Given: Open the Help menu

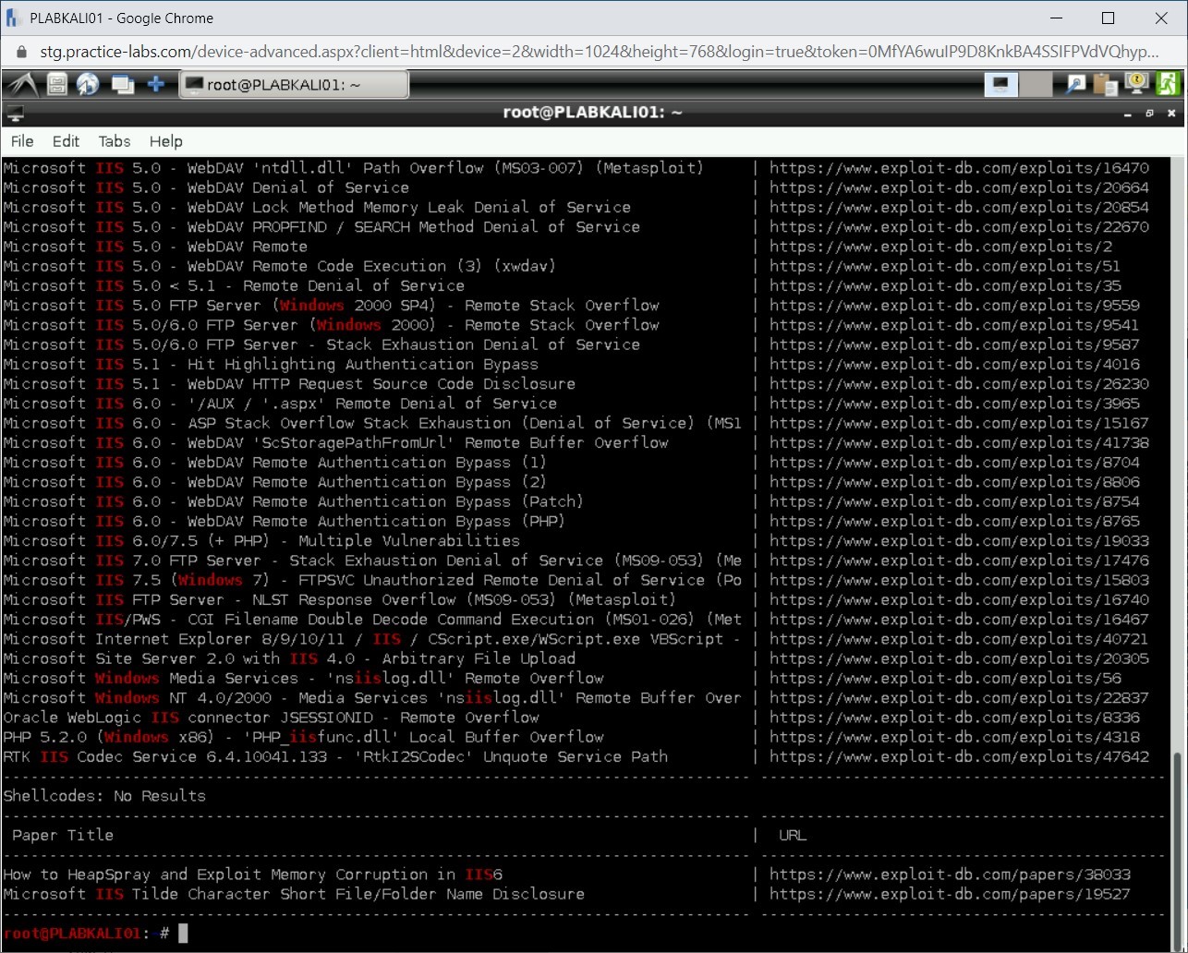Looking at the screenshot, I should [166, 141].
